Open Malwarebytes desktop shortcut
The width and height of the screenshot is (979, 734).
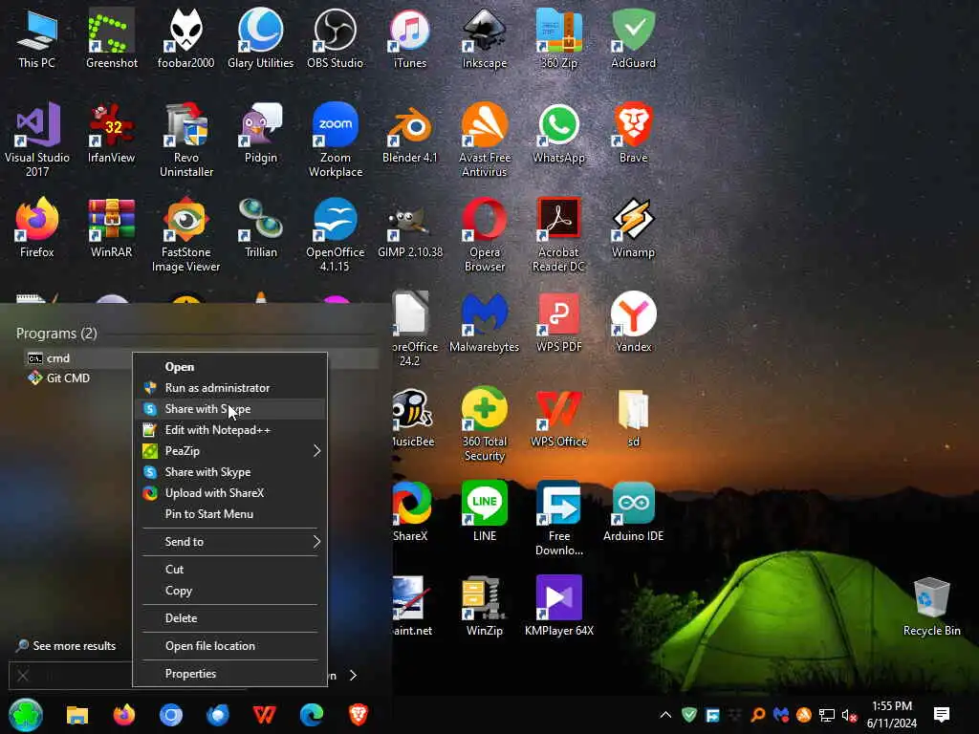485,322
